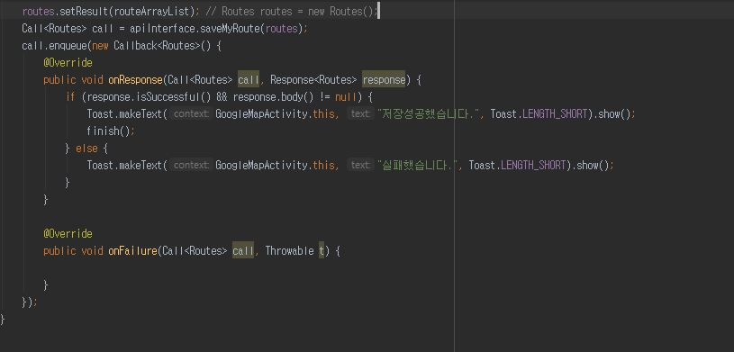
Task: Click highlighted response parameter of onResponse
Action: [x=384, y=79]
